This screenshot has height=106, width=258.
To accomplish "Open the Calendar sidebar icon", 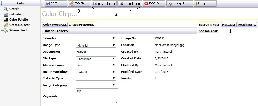I will click(6, 14).
